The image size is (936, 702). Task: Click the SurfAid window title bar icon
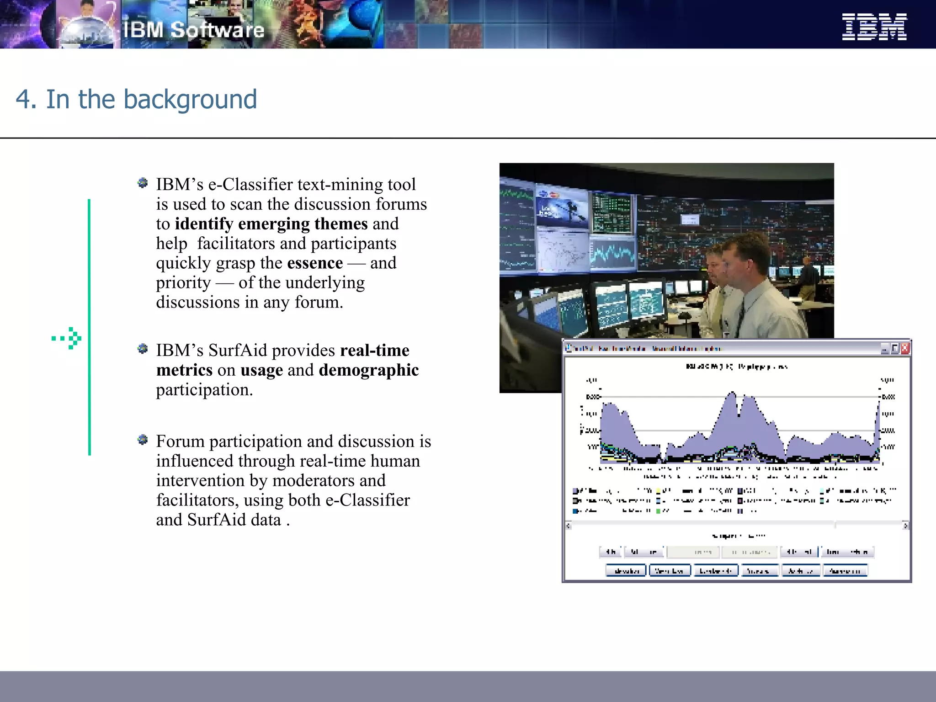tap(569, 348)
